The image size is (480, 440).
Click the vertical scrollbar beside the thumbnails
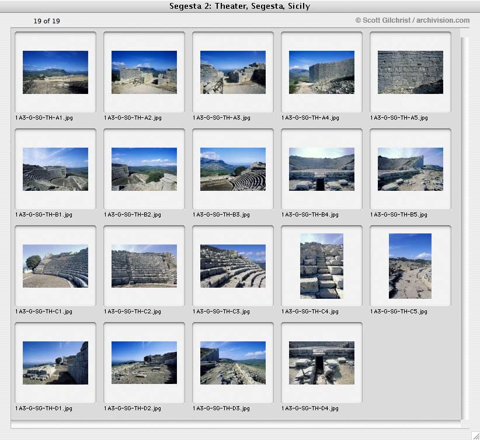tap(465, 228)
